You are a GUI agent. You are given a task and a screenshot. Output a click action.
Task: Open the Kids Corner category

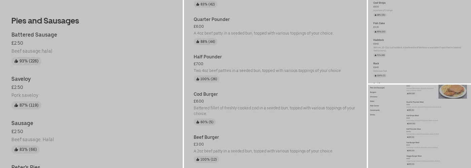point(374,106)
